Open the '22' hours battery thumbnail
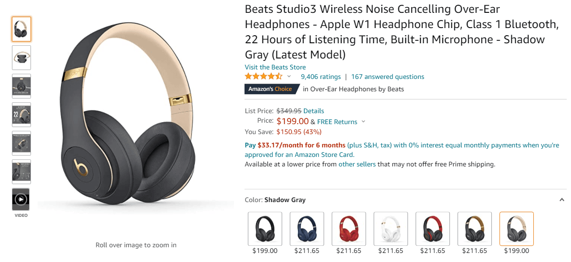This screenshot has height=262, width=571. click(x=21, y=115)
